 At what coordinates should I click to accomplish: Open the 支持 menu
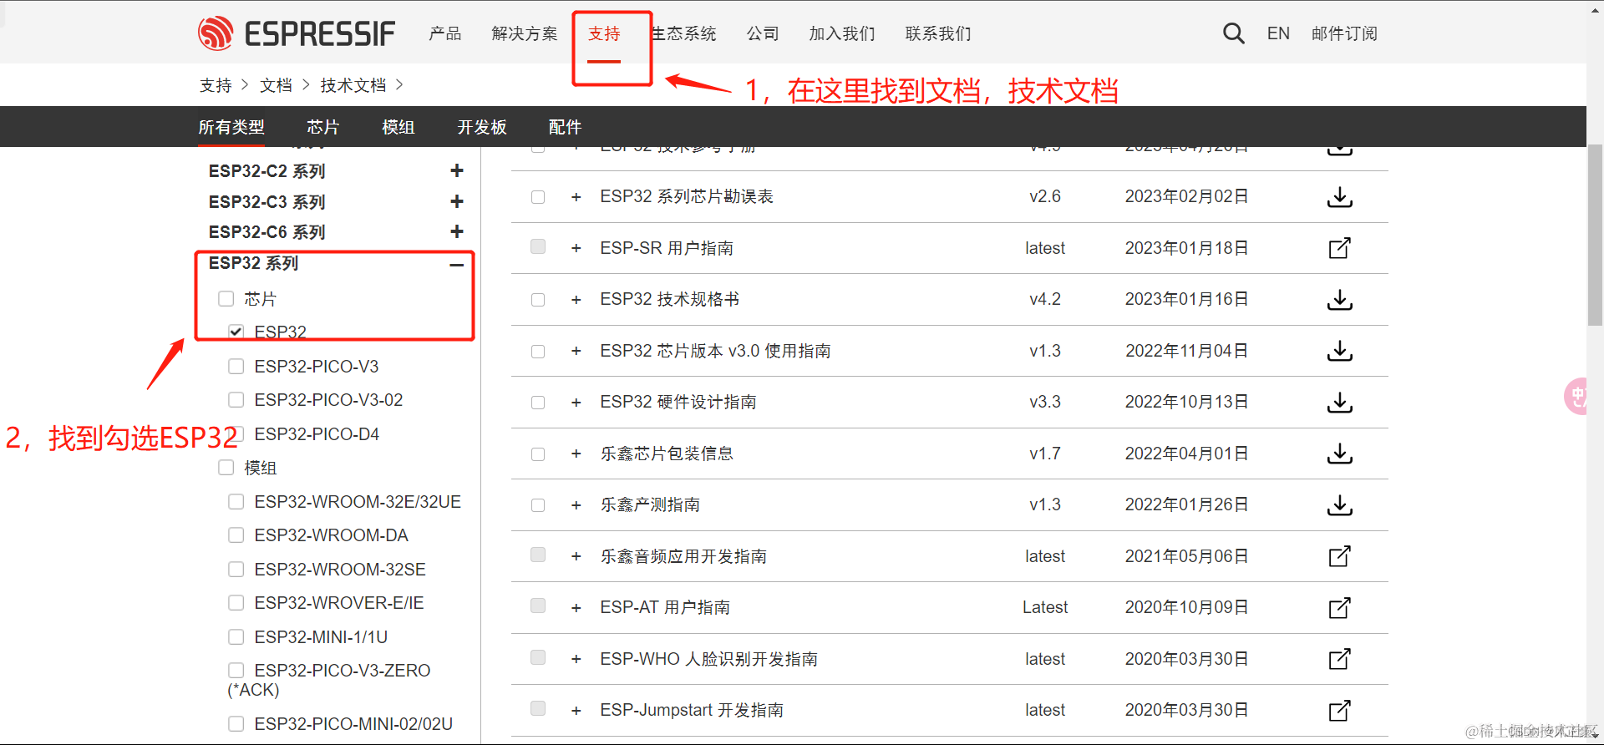[x=604, y=33]
